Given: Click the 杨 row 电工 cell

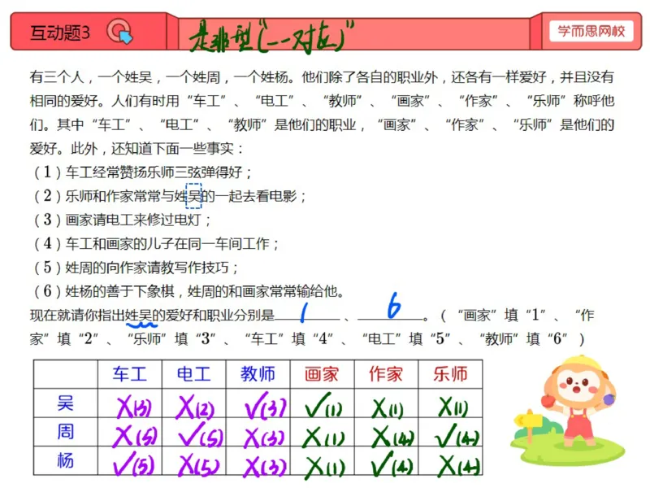Looking at the screenshot, I should (194, 460).
